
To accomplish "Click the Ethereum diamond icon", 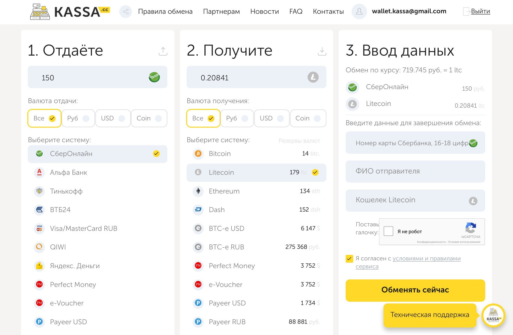I will (198, 191).
